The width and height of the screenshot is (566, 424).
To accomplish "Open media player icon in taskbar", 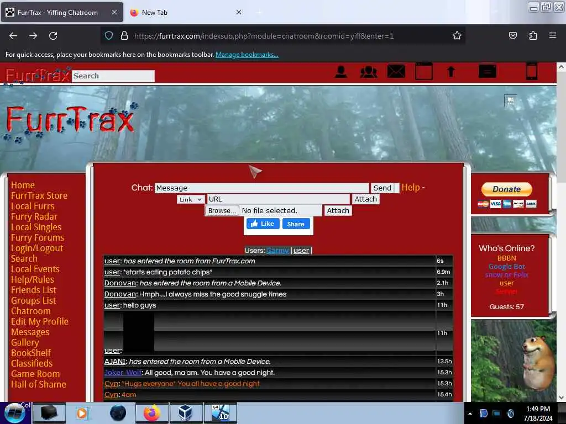I will tap(82, 413).
